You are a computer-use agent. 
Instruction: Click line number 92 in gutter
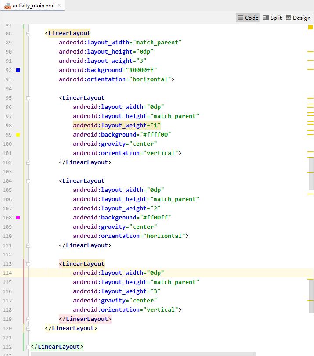pyautogui.click(x=9, y=70)
